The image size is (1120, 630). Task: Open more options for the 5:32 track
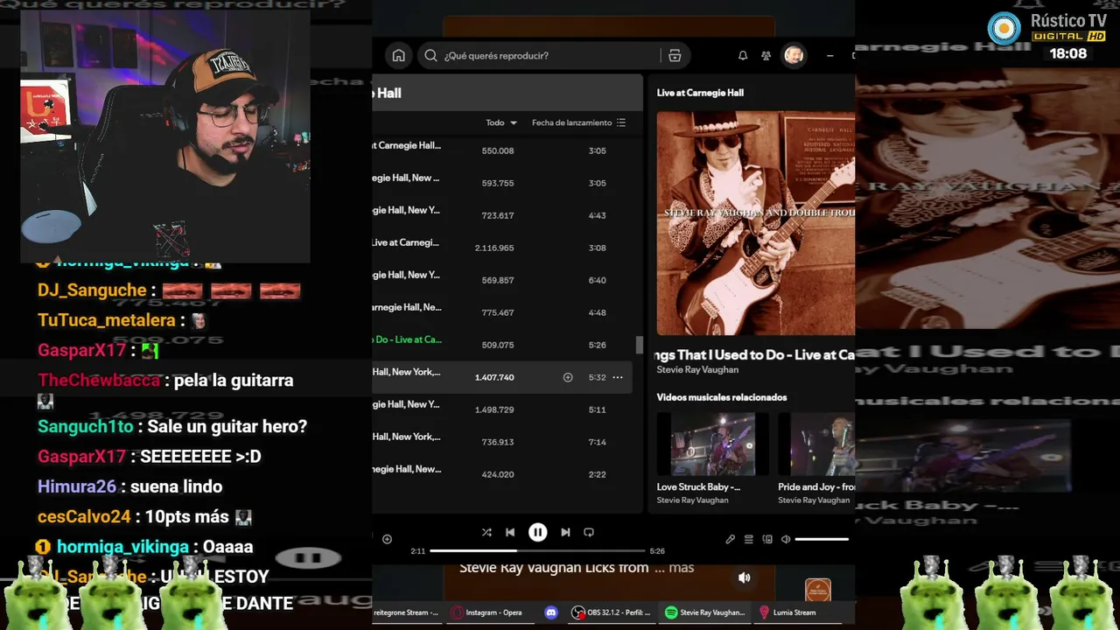point(618,378)
